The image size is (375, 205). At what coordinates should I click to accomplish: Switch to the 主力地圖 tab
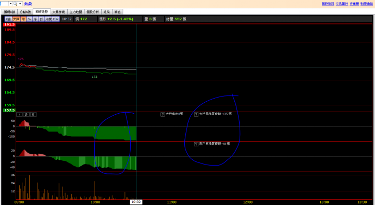(x=76, y=12)
